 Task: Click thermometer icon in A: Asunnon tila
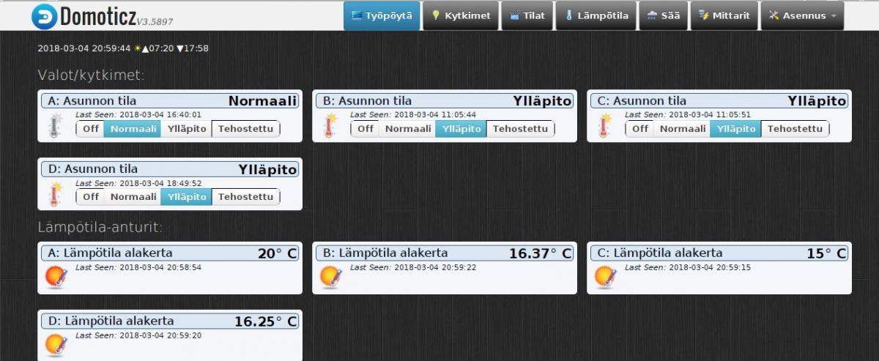tap(53, 126)
